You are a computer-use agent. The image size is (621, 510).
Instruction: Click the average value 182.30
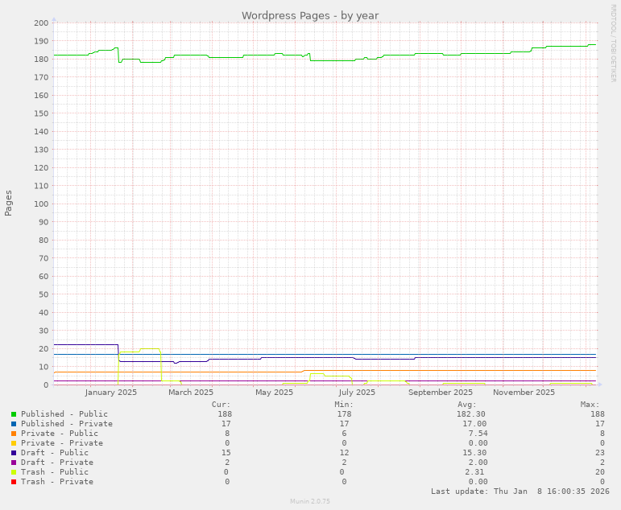[471, 413]
